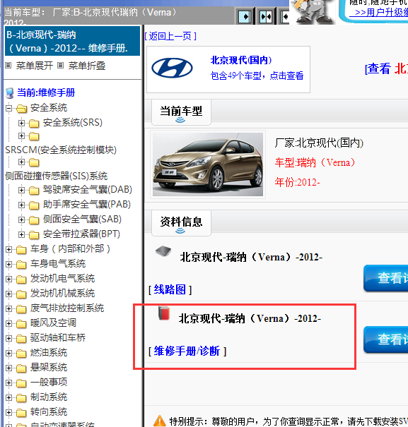This screenshot has height=427, width=408.
Task: Click the 安全系统 folder icon
Action: (x=21, y=109)
